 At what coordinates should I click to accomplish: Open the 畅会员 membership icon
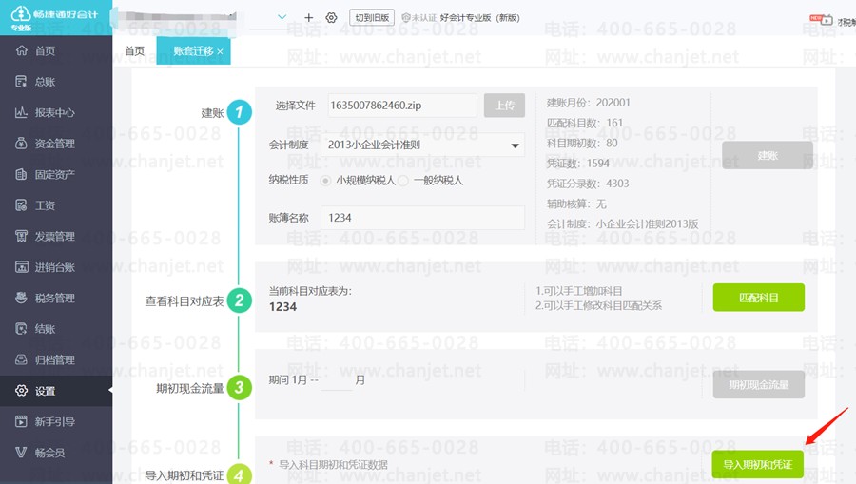(x=21, y=453)
